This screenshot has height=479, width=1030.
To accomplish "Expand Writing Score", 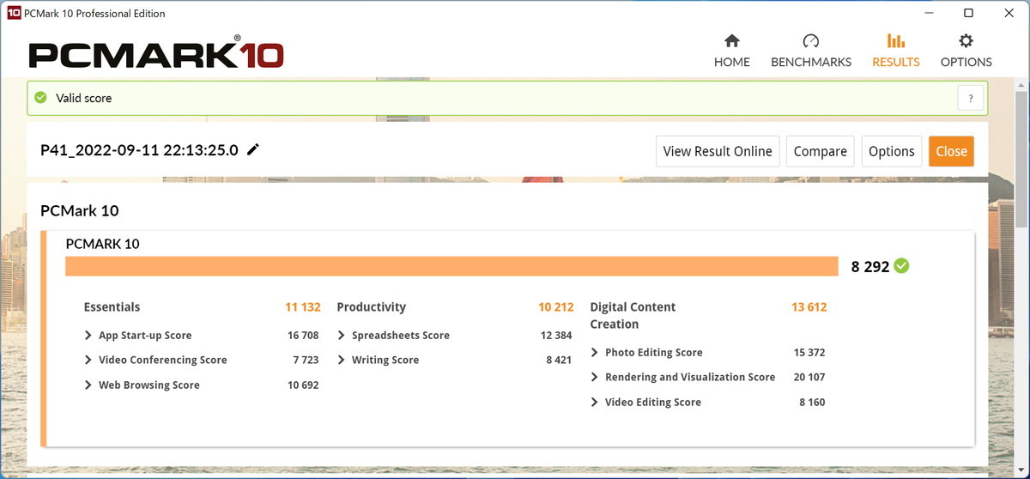I will pos(342,361).
